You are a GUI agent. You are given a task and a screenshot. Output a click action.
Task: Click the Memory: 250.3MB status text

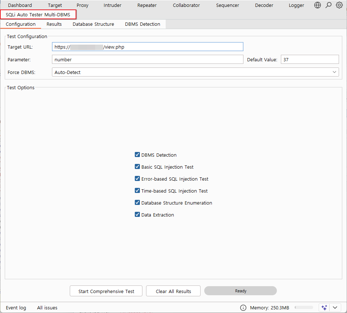click(x=270, y=308)
